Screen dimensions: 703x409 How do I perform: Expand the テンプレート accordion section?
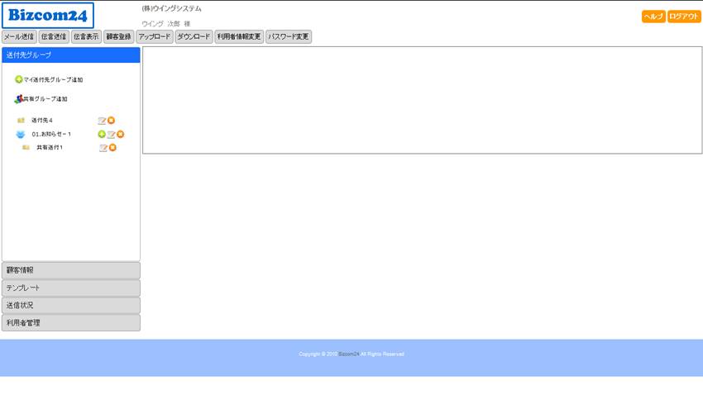[x=71, y=288]
